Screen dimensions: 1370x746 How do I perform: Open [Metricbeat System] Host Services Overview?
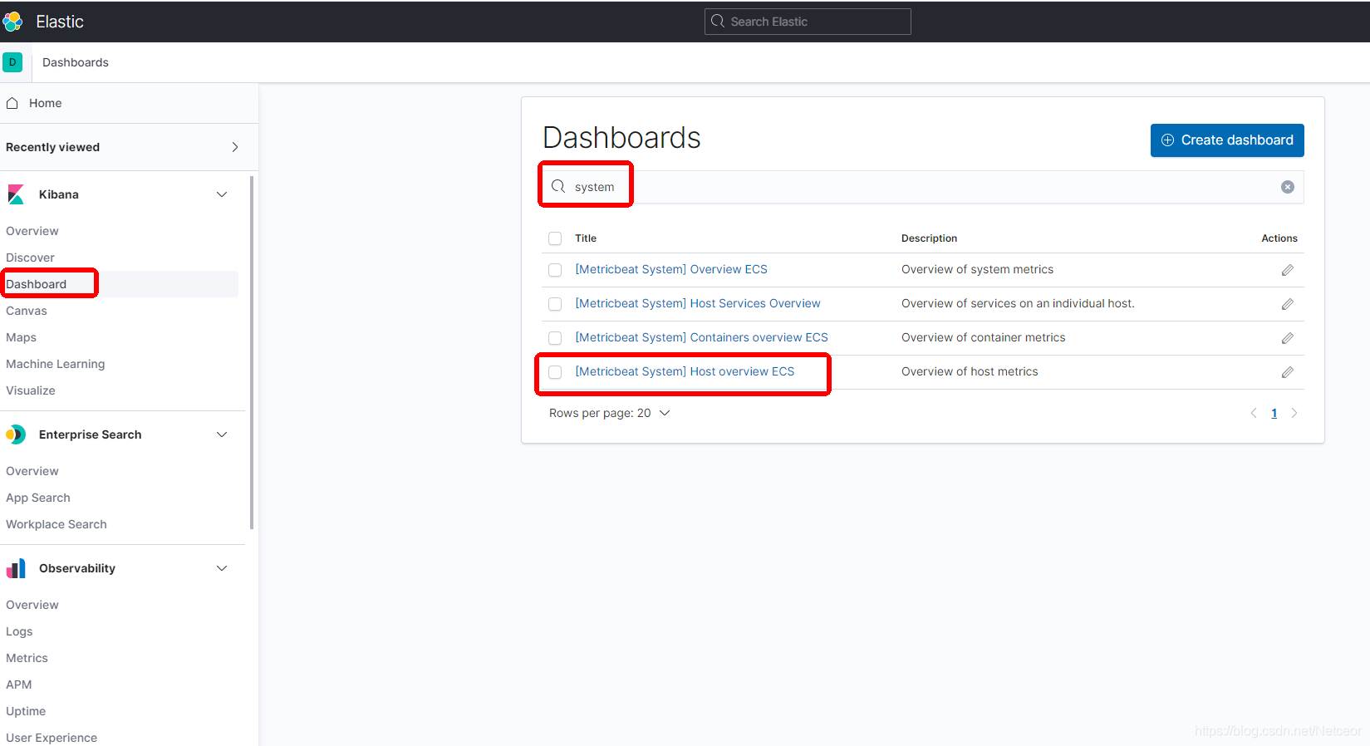click(698, 303)
